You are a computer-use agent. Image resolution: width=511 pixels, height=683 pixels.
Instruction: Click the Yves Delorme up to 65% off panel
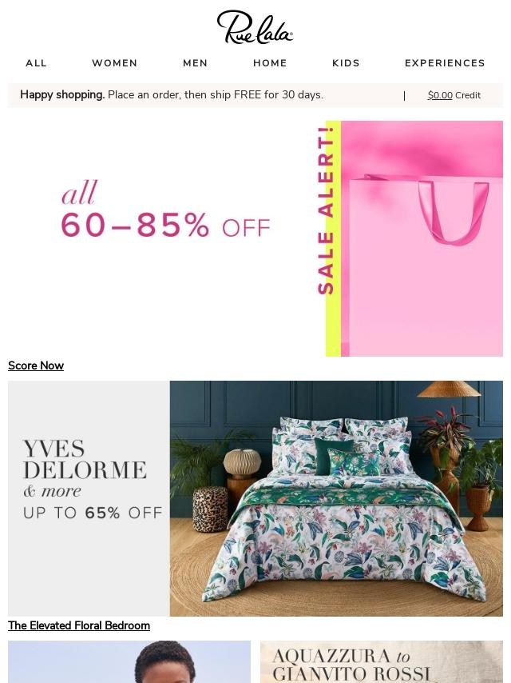[89, 498]
